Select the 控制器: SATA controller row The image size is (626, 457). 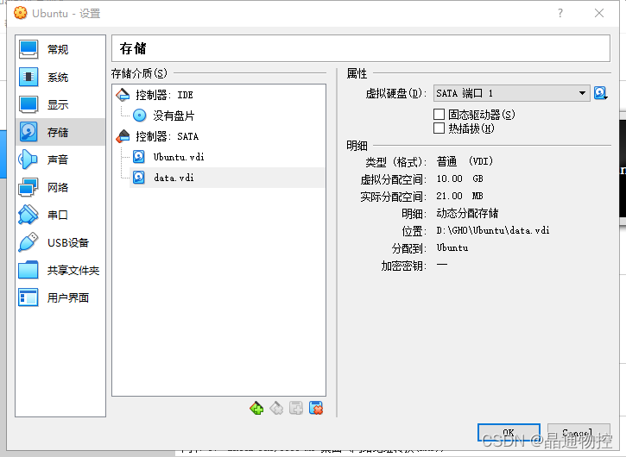[218, 136]
